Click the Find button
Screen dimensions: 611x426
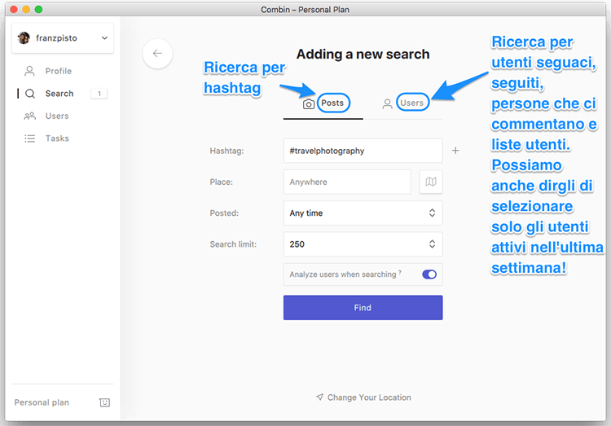(x=363, y=308)
